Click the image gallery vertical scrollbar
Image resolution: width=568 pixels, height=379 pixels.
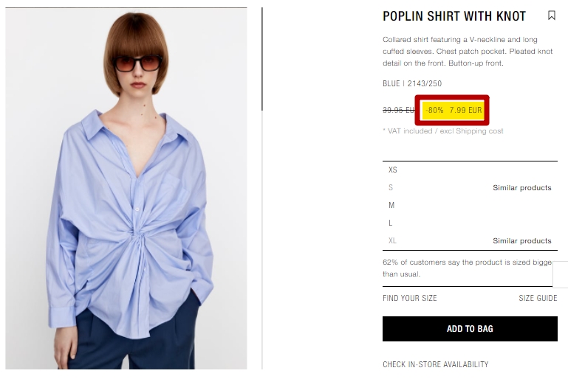pyautogui.click(x=262, y=59)
